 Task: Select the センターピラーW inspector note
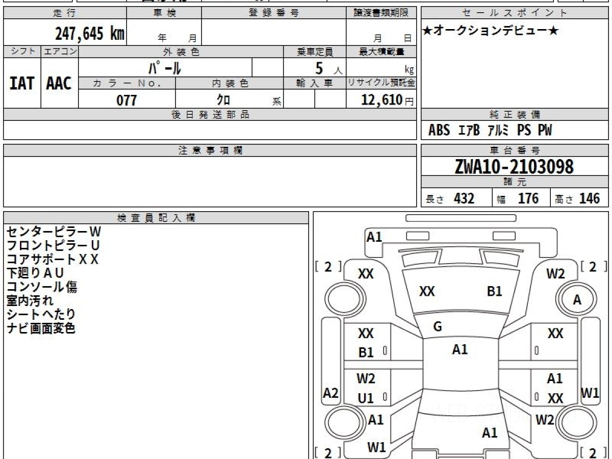point(54,232)
